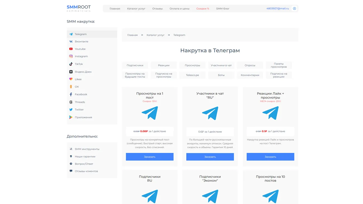Image resolution: width=363 pixels, height=204 pixels.
Task: Filter by Подписчики category
Action: coord(135,65)
